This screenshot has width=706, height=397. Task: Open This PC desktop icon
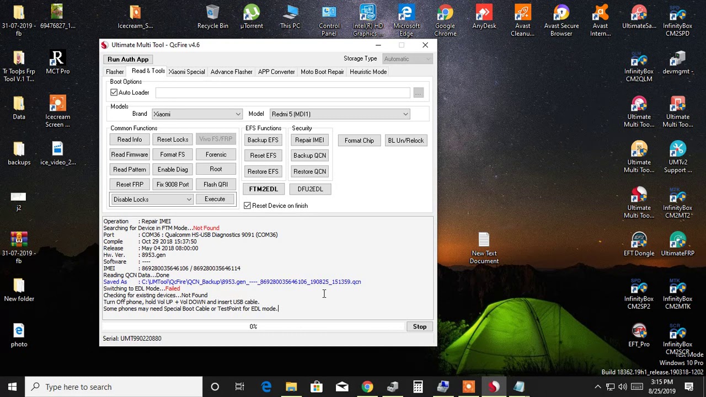coord(290,17)
